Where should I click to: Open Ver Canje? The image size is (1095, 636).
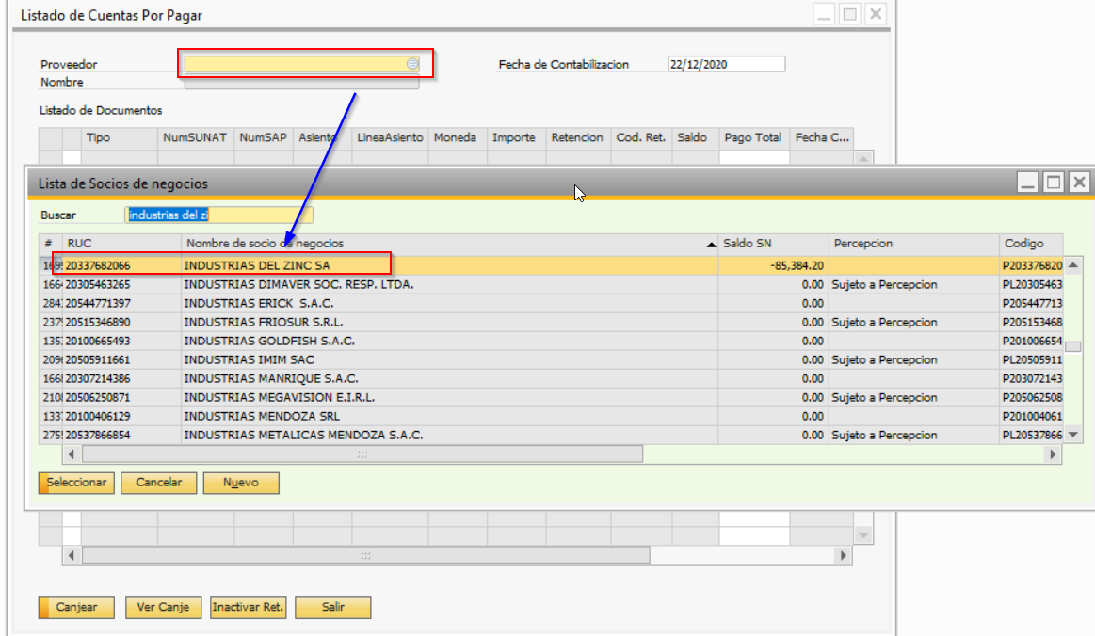pos(163,608)
